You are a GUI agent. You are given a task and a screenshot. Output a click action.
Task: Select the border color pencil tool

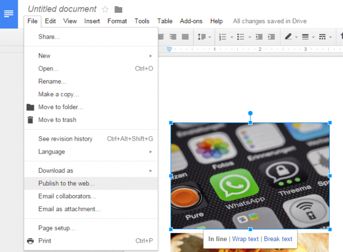(288, 37)
